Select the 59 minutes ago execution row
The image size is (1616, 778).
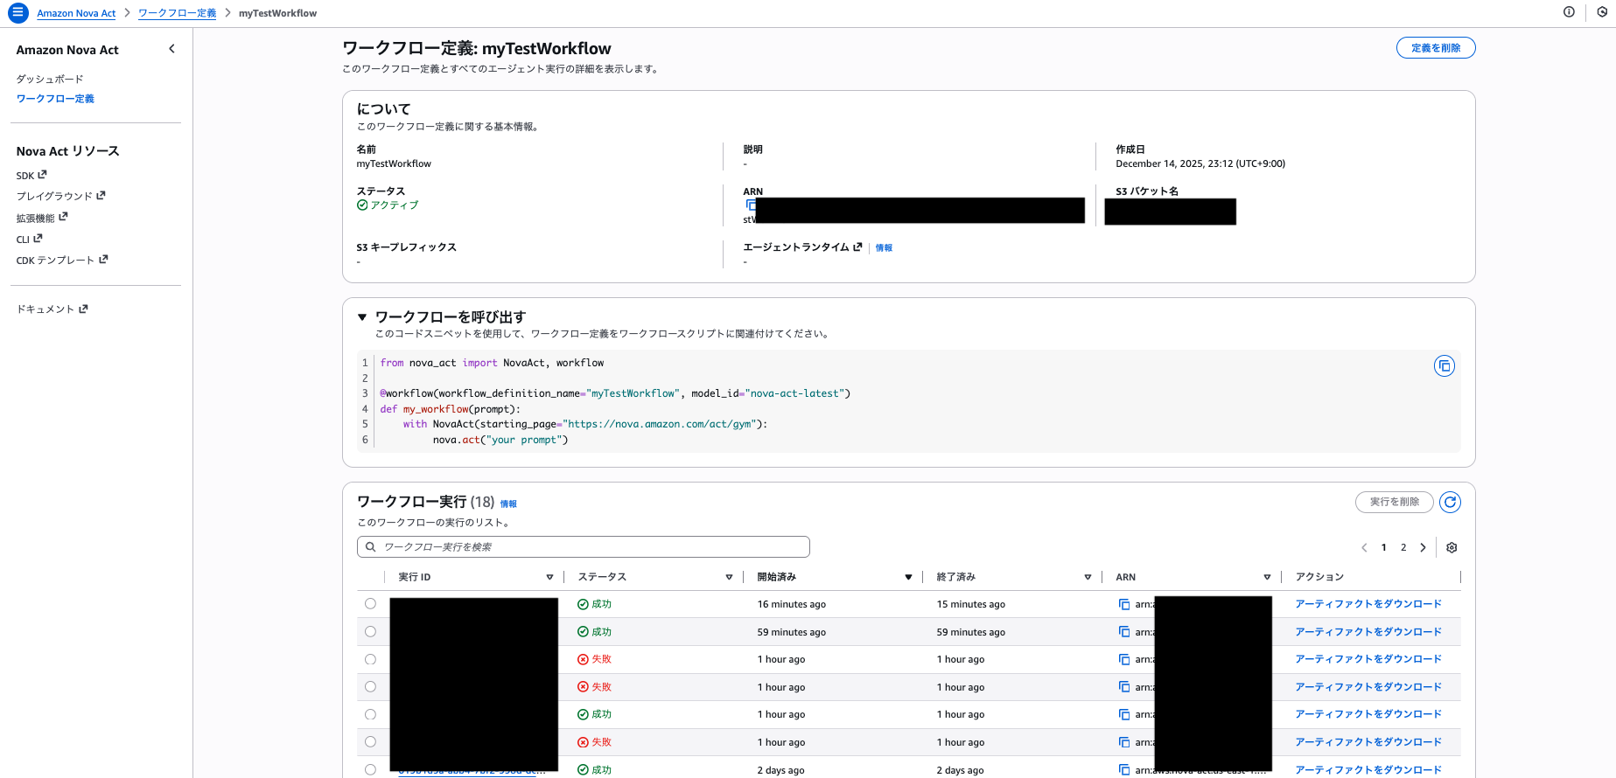(370, 632)
